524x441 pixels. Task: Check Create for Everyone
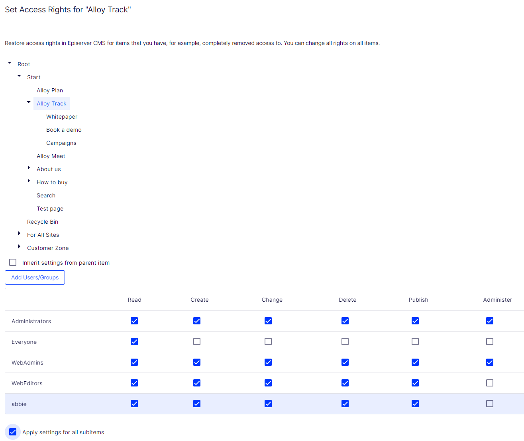(197, 341)
